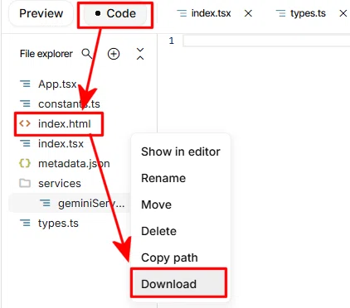Image resolution: width=350 pixels, height=308 pixels.
Task: Click the search icon in File explorer
Action: pos(87,54)
